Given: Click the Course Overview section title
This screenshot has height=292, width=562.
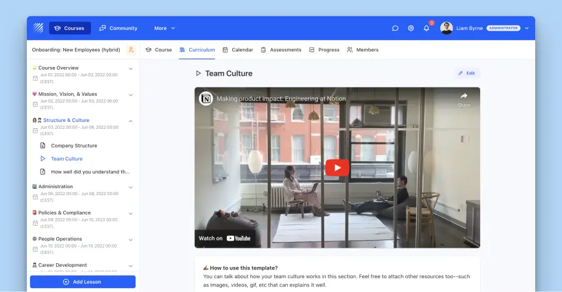Looking at the screenshot, I should pyautogui.click(x=59, y=68).
